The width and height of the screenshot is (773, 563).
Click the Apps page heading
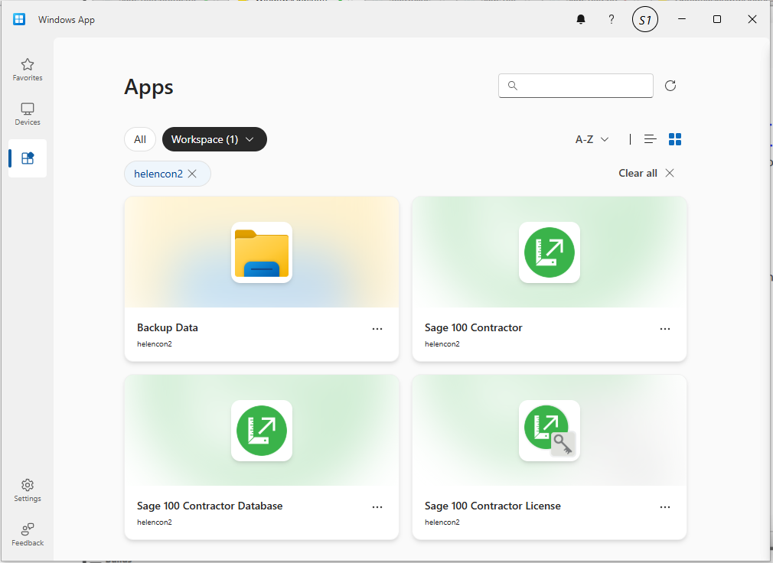149,88
